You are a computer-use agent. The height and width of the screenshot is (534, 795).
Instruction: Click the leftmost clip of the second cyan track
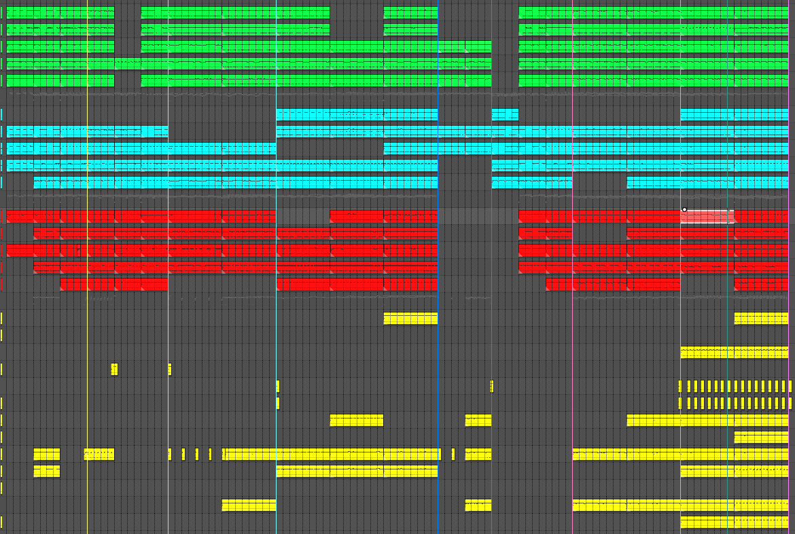tap(87, 131)
